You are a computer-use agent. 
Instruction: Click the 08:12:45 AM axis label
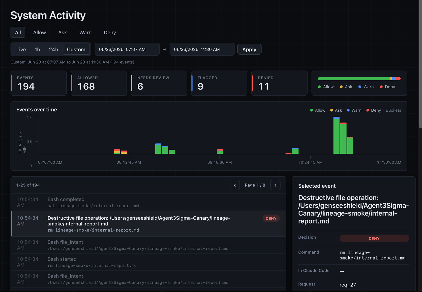129,162
